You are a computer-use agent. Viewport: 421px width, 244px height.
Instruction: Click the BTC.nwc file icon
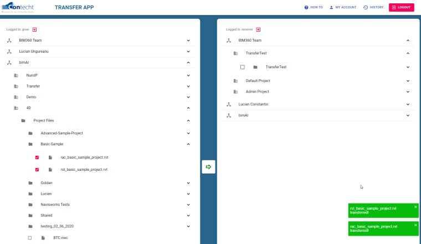[43, 238]
